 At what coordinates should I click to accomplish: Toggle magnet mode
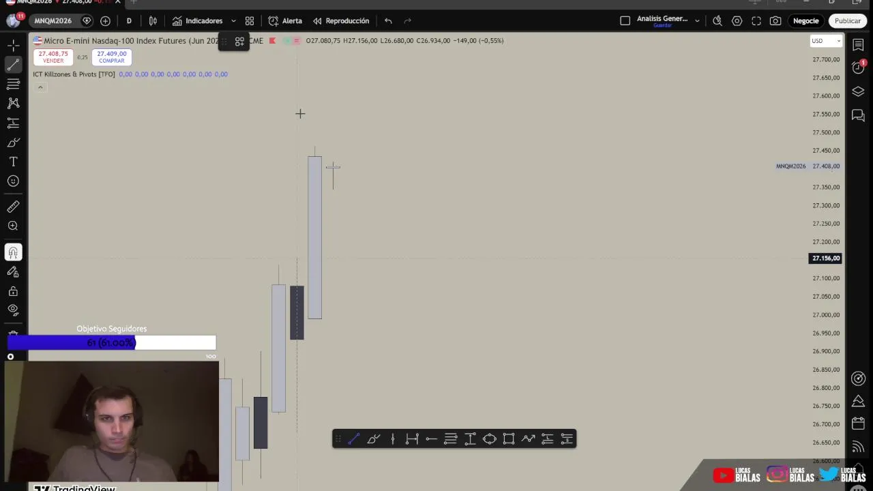tap(13, 252)
